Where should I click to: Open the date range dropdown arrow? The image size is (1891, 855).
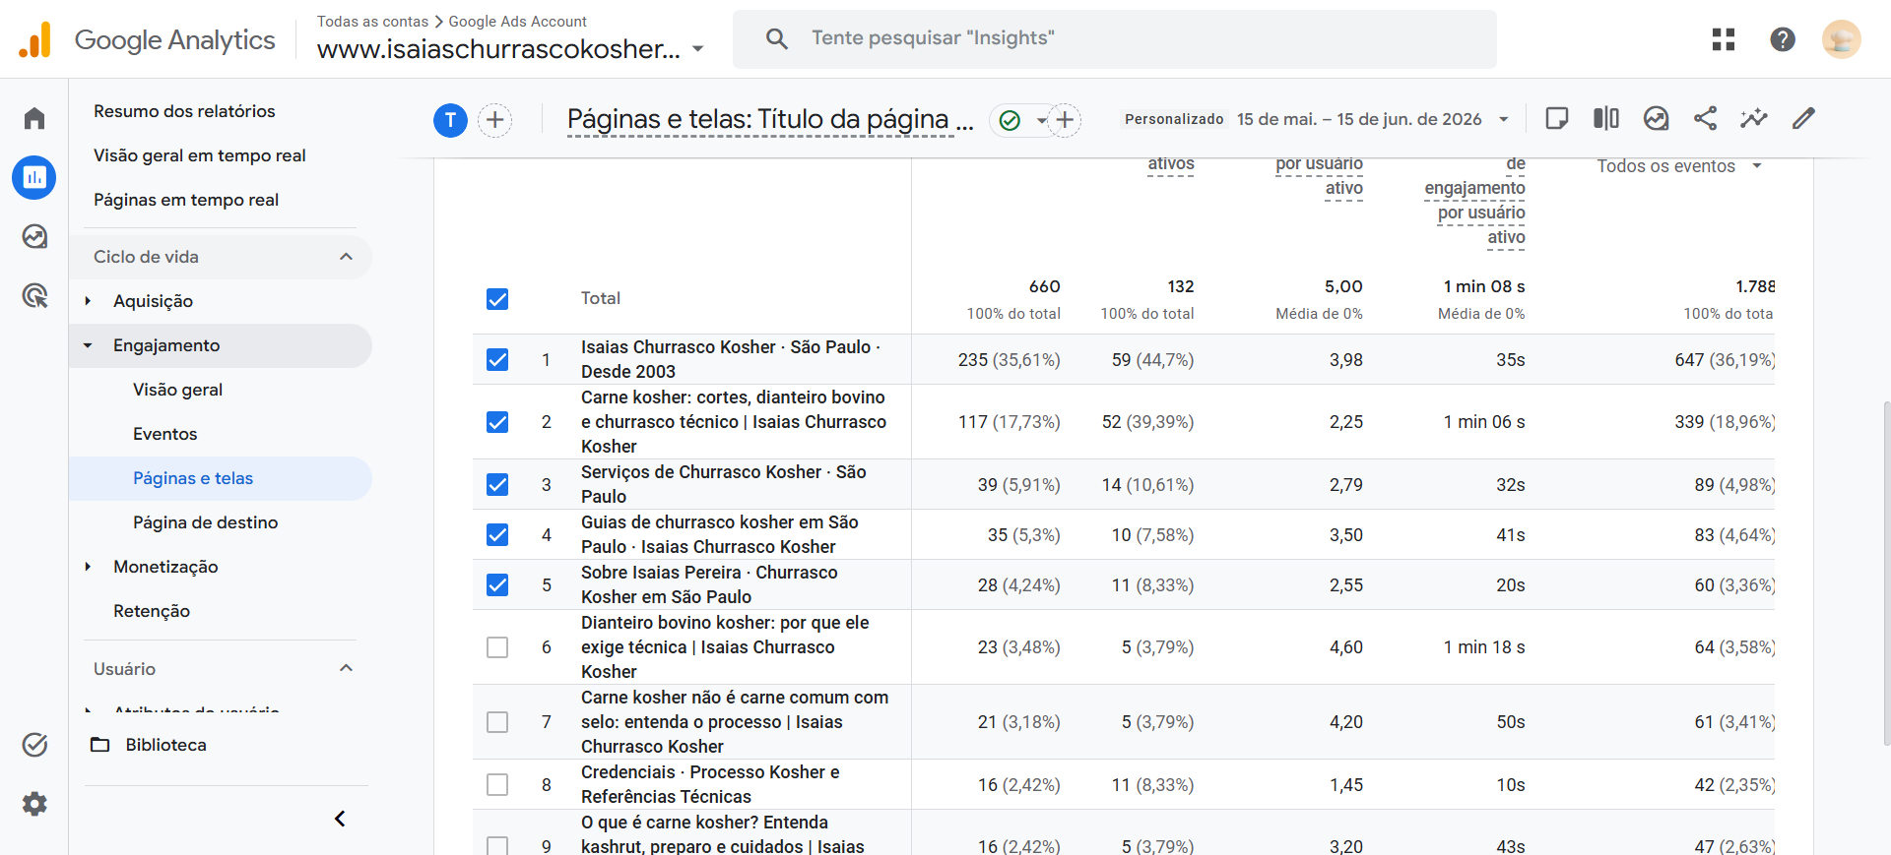(1504, 119)
